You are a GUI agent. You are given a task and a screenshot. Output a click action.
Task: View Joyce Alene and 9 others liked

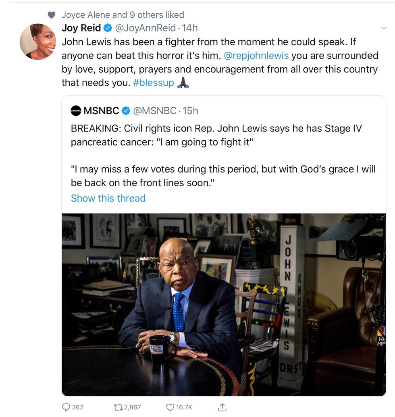coord(123,15)
